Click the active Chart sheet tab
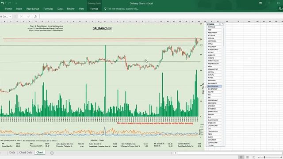Screen dimensions: 283x159 [x=40, y=152]
